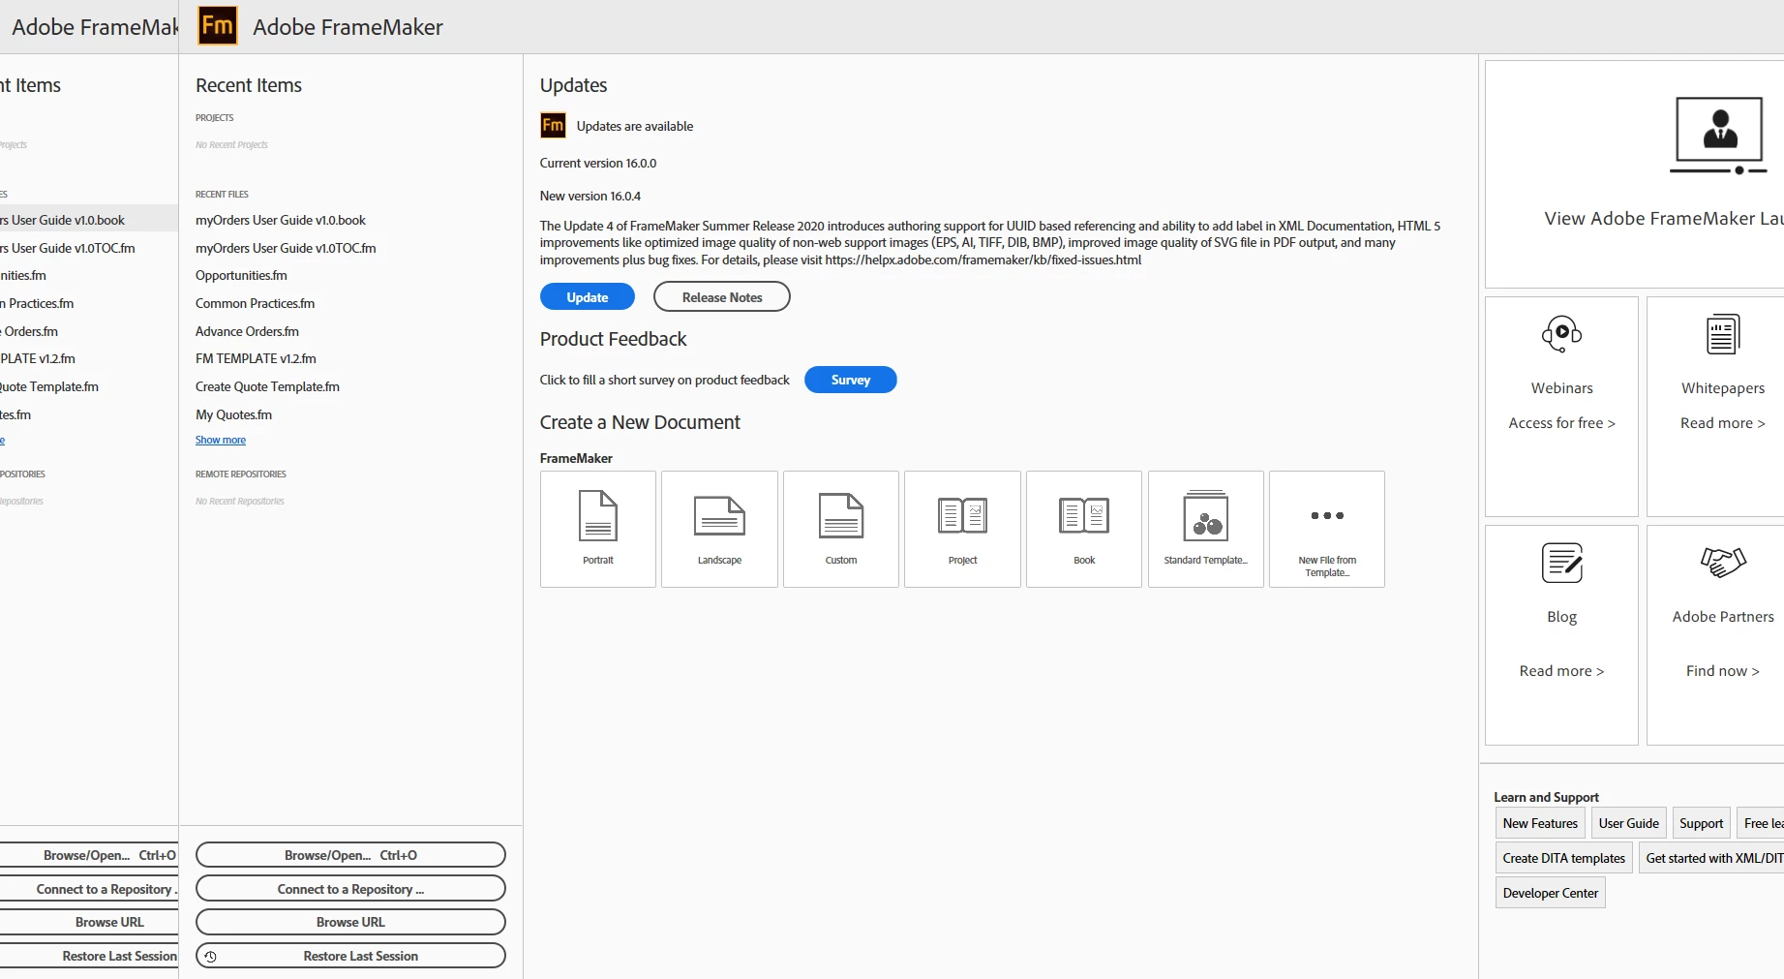Click the Blog notepad icon

tap(1561, 563)
